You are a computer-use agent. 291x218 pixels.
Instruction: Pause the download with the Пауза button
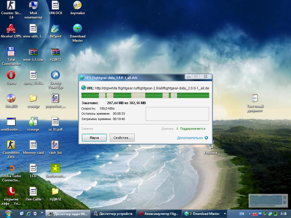pyautogui.click(x=94, y=138)
